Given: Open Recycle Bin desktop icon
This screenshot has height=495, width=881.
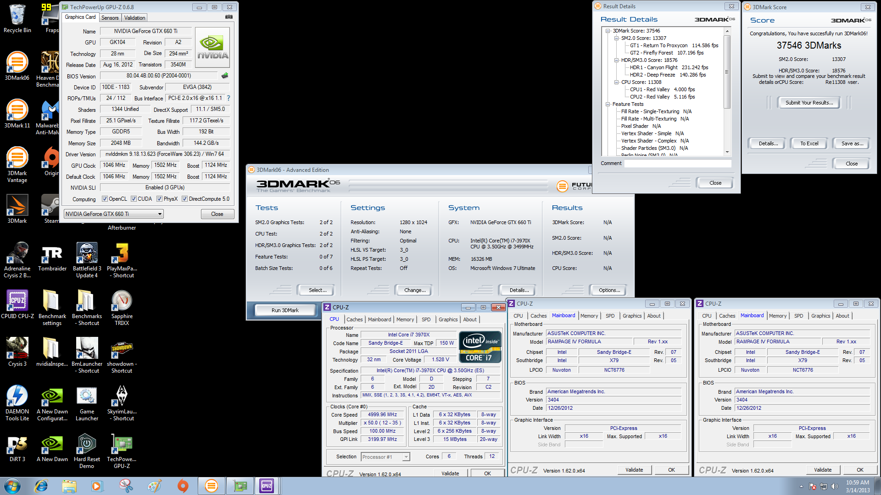Looking at the screenshot, I should 17,18.
